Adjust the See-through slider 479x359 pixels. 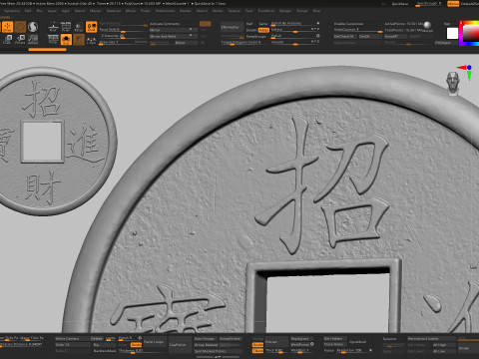coord(428,4)
